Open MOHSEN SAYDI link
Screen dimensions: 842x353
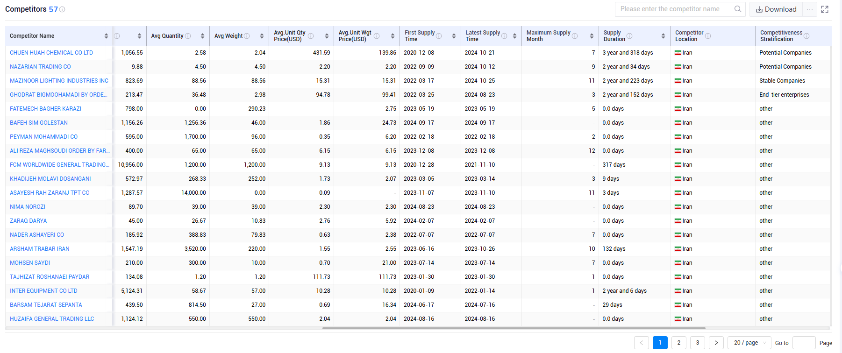tap(30, 263)
